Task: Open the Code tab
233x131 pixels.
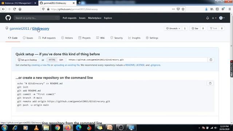Action: pos(13,38)
